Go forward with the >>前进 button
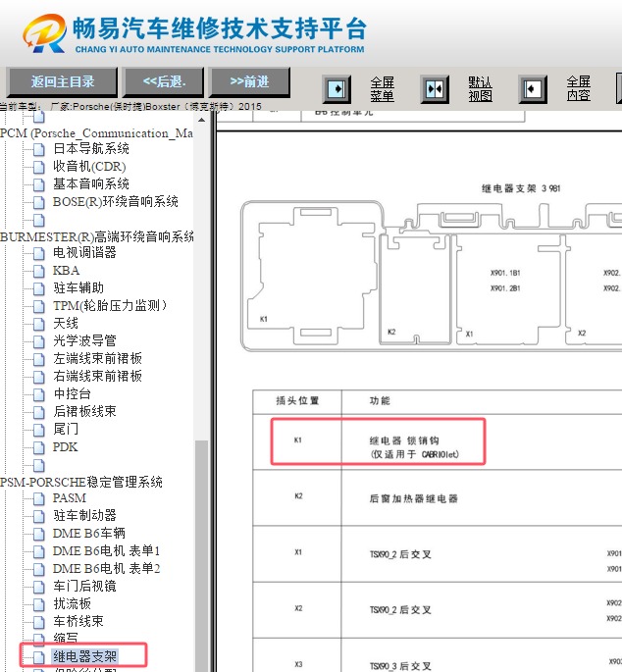 coord(249,81)
